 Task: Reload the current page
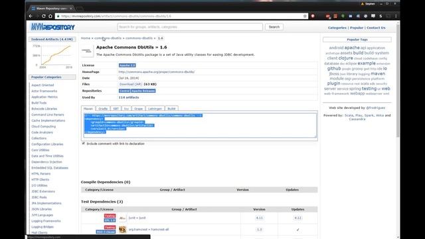43,16
